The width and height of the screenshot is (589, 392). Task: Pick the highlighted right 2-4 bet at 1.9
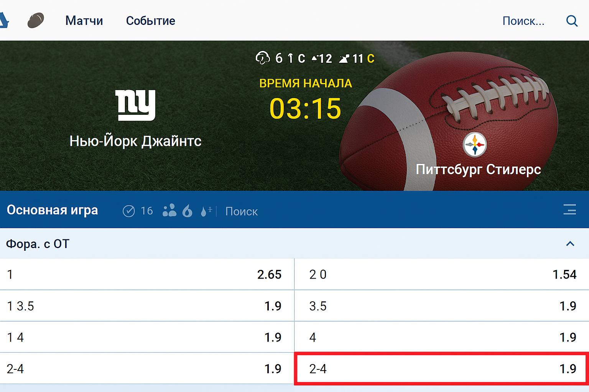click(442, 369)
